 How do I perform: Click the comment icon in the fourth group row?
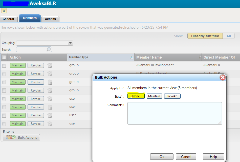50,91
